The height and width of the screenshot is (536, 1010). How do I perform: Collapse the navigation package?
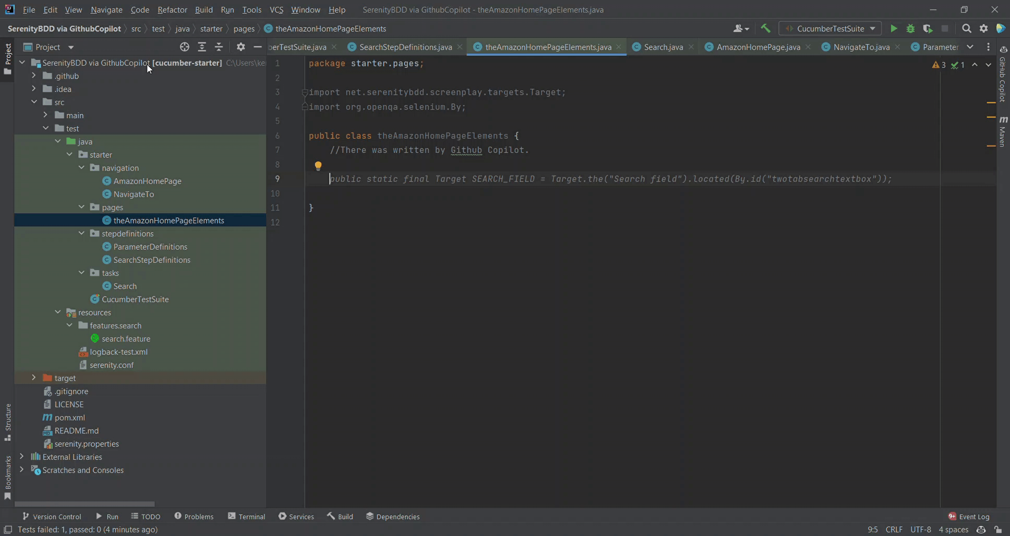click(x=81, y=167)
